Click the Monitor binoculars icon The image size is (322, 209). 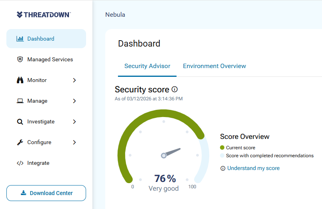20,80
